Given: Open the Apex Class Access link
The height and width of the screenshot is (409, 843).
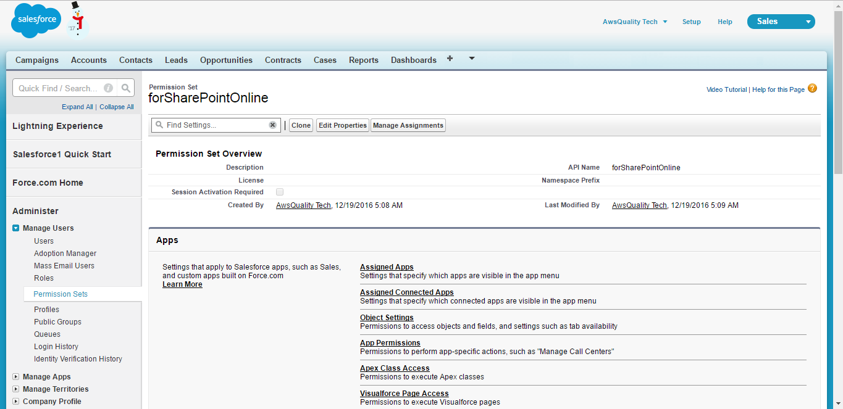Looking at the screenshot, I should coord(395,368).
